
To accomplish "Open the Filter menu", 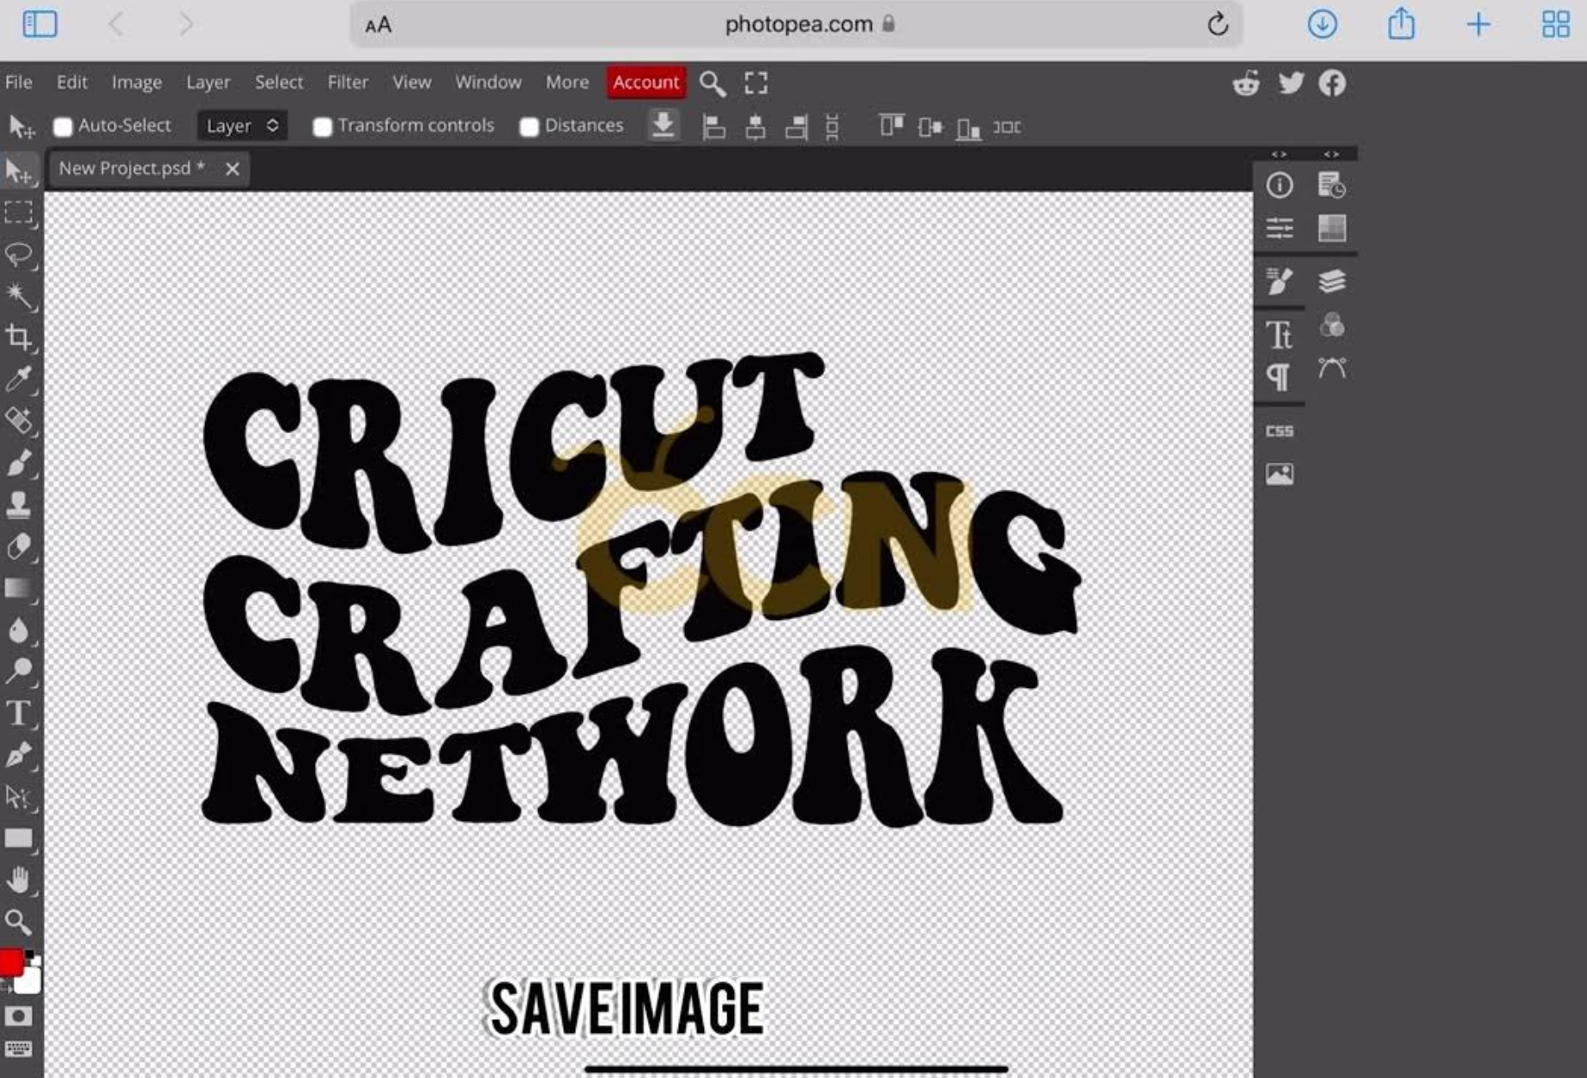I will [x=348, y=82].
